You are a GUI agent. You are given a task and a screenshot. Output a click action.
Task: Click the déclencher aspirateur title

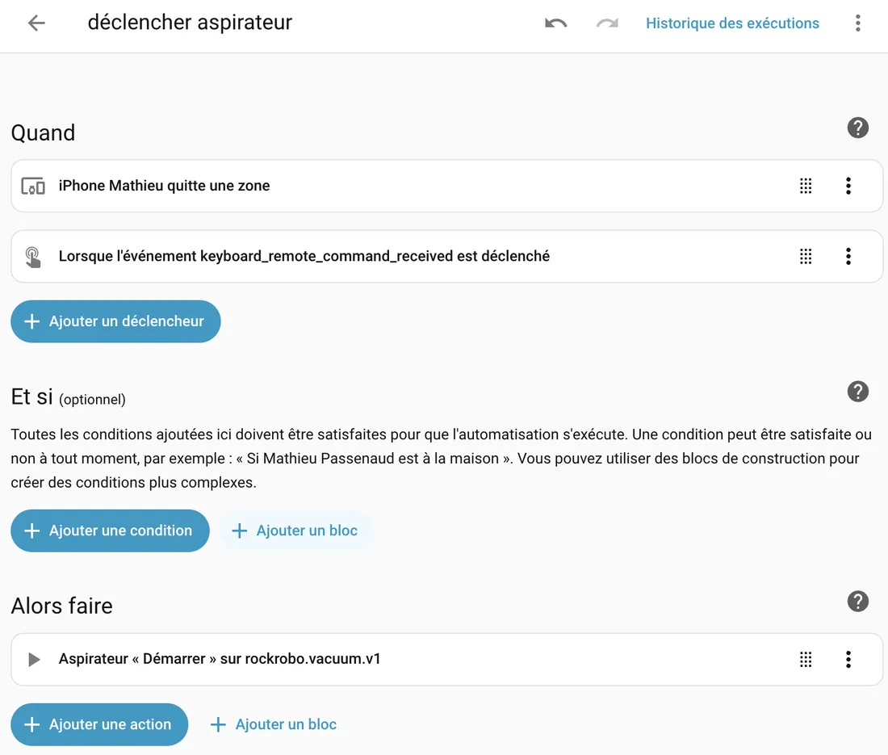190,23
